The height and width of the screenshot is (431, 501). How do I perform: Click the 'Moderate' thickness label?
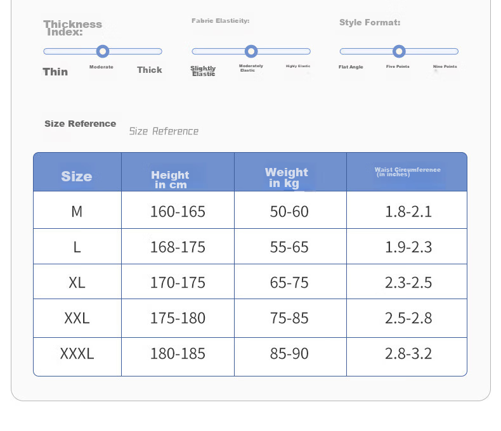(101, 67)
